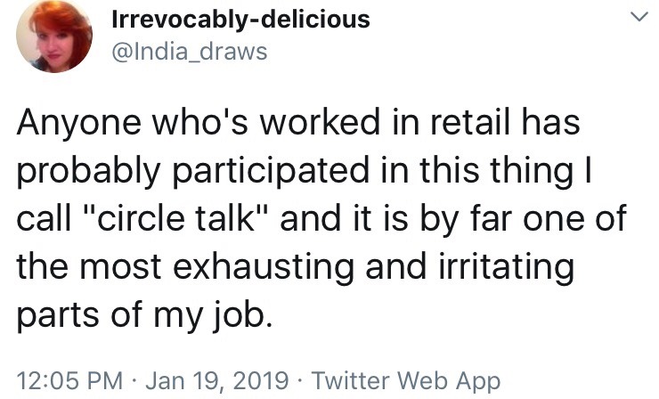659x399 pixels.
Task: Visit the Irrevocably-delicious display name profile
Action: (x=240, y=20)
